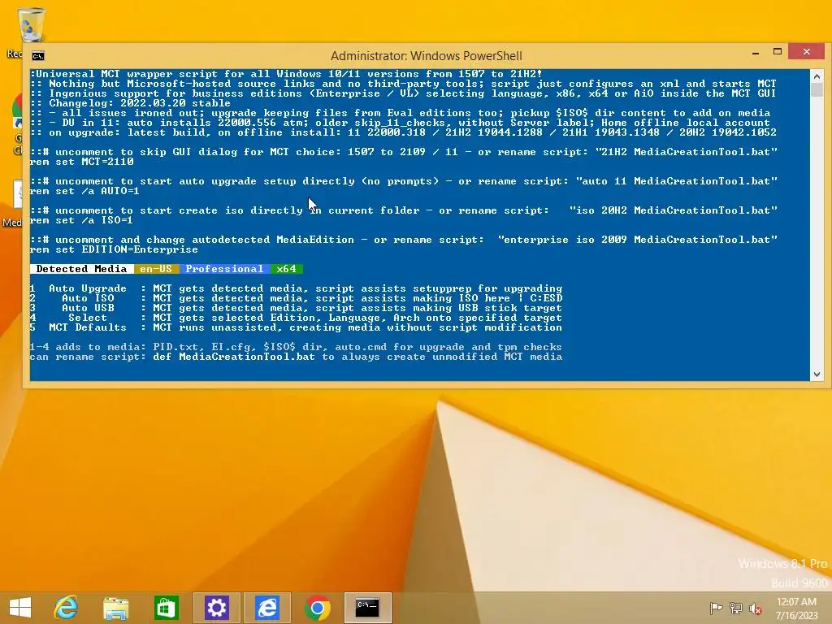
Task: Open the Recycle Bin desktop icon
Action: 31,27
